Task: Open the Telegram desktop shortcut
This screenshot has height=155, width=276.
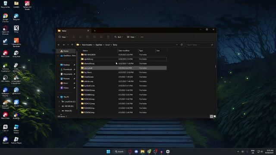Action: [x=16, y=17]
